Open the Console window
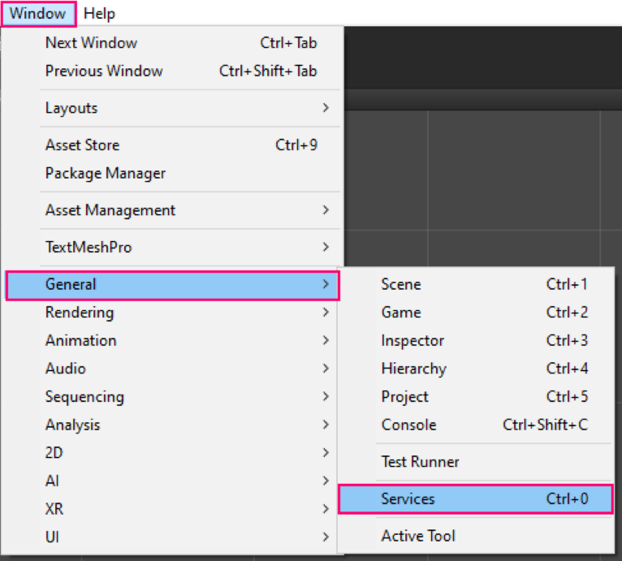The width and height of the screenshot is (622, 561). [x=476, y=425]
